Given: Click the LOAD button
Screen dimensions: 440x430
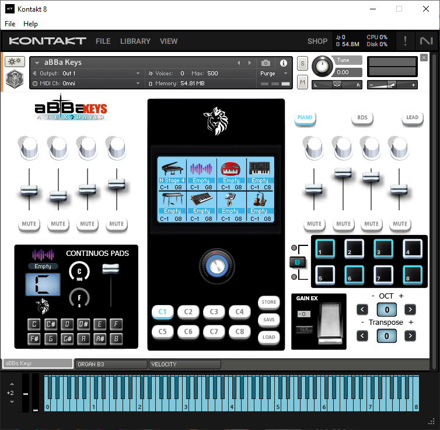Looking at the screenshot, I should pyautogui.click(x=269, y=337).
